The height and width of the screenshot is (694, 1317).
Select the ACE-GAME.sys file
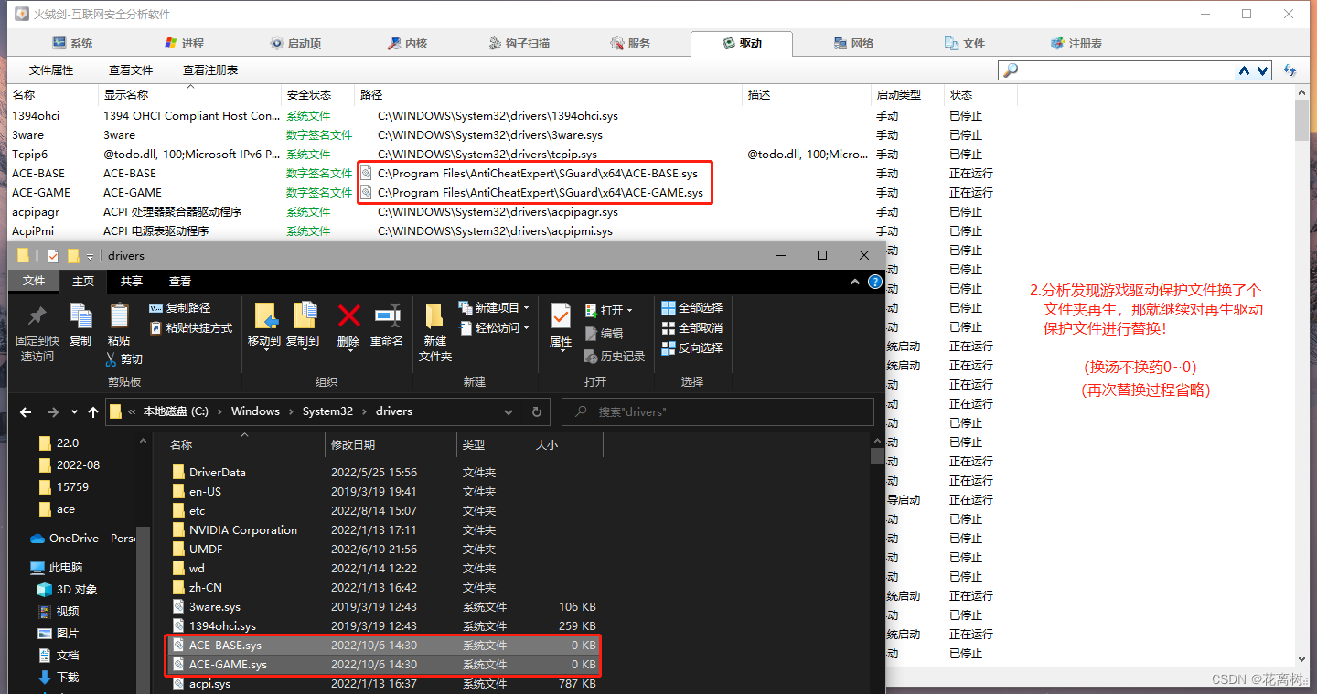pos(384,664)
